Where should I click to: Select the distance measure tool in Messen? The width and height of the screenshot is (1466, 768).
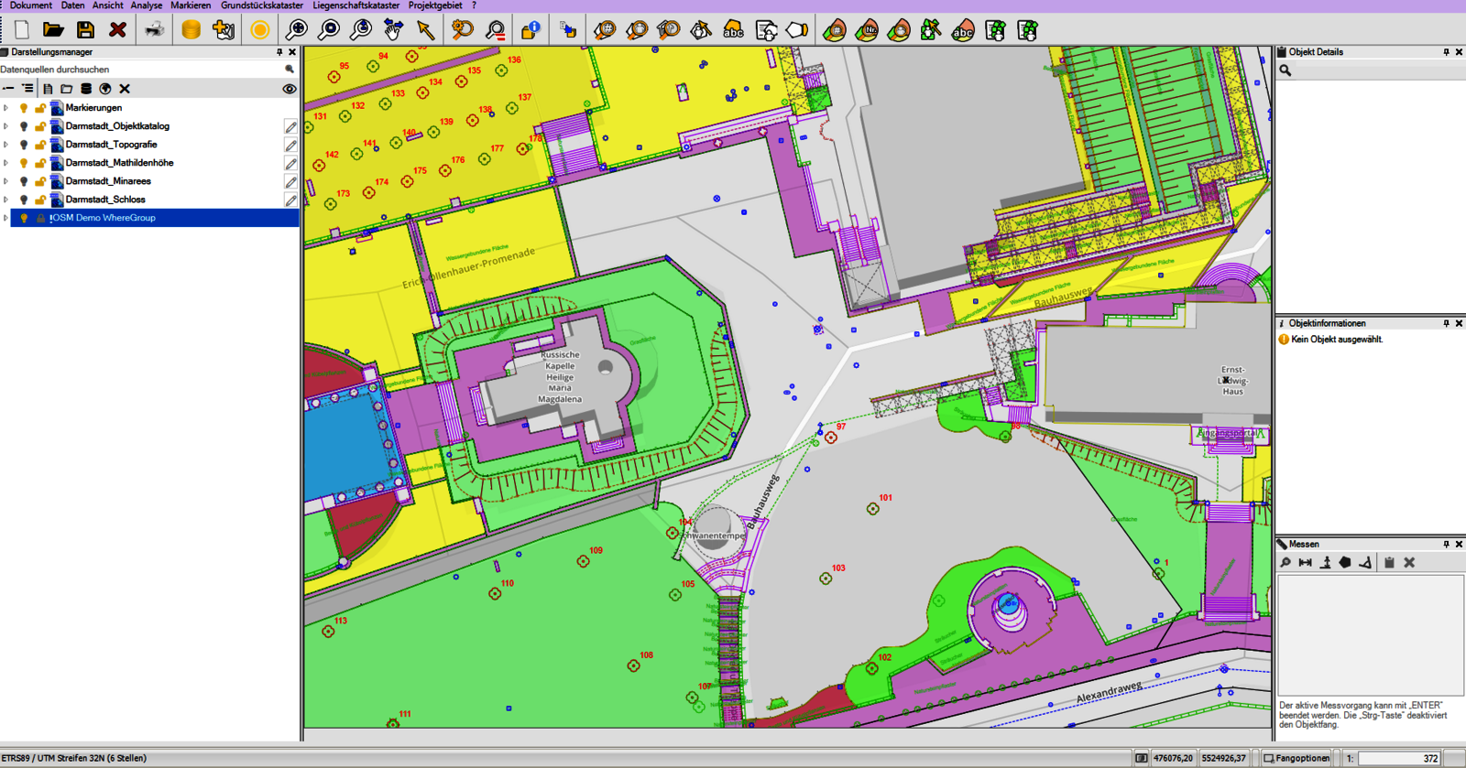click(1305, 563)
